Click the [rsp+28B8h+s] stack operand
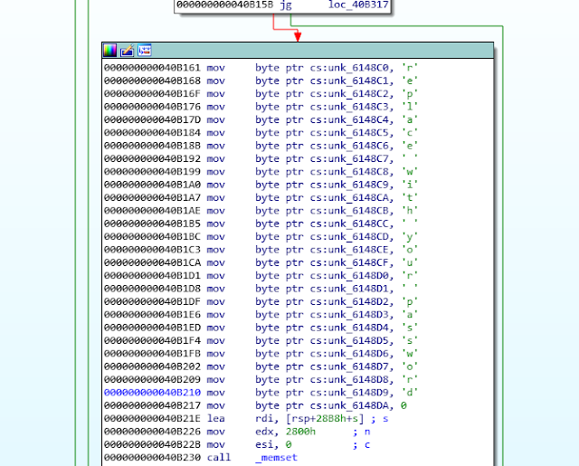Screen dimensions: 579x466 (325, 418)
